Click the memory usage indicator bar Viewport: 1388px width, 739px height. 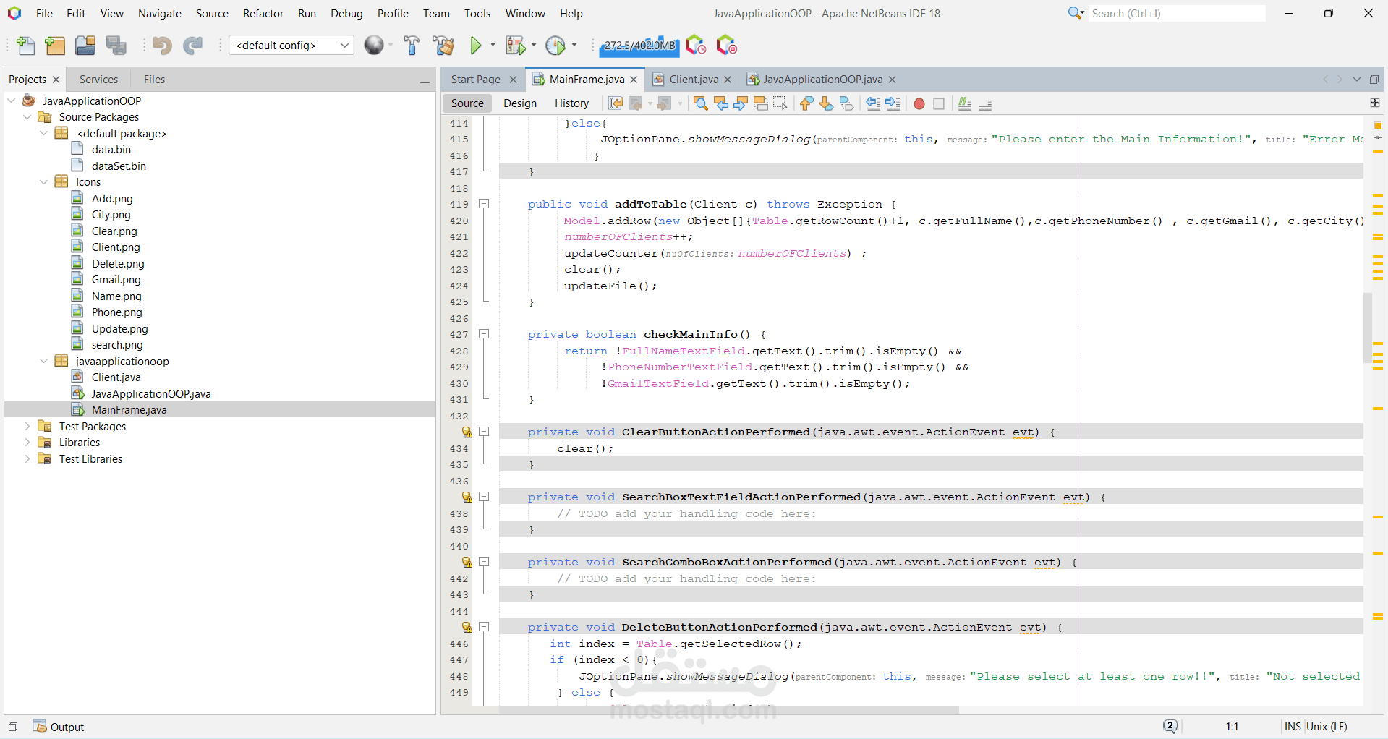point(639,46)
